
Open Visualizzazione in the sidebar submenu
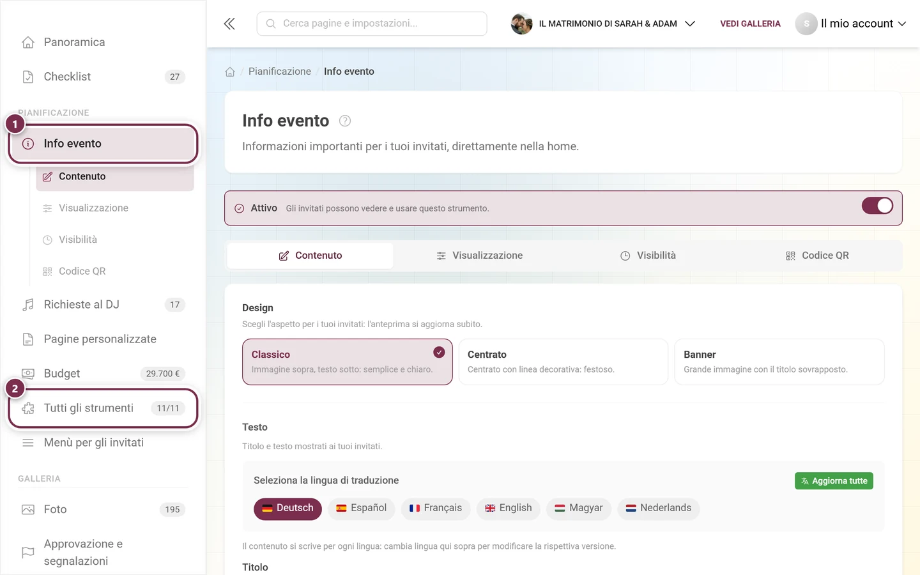coord(115,208)
